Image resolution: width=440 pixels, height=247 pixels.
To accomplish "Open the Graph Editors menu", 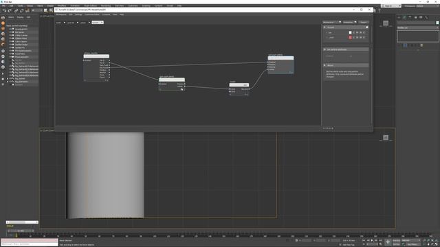I will point(90,5).
